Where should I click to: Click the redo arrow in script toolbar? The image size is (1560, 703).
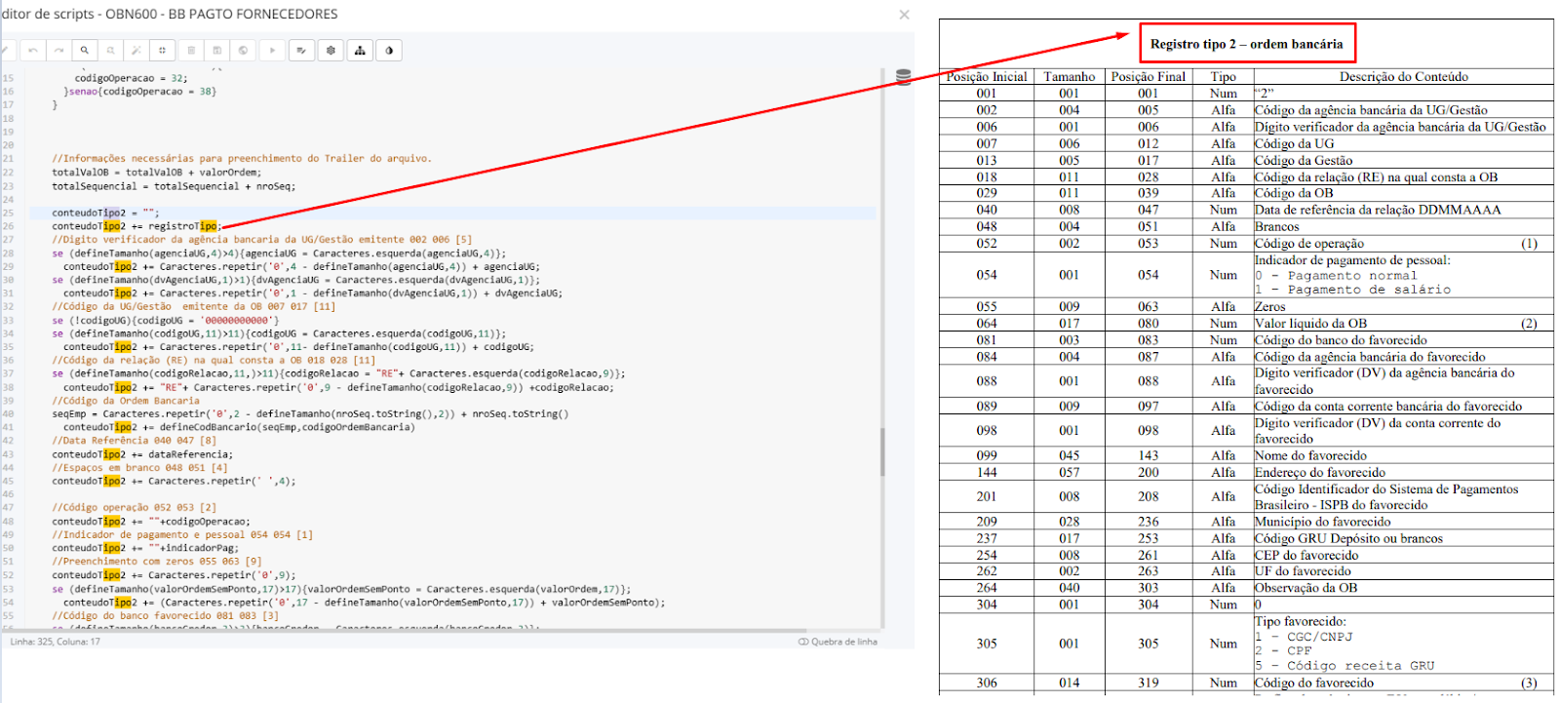coord(59,51)
